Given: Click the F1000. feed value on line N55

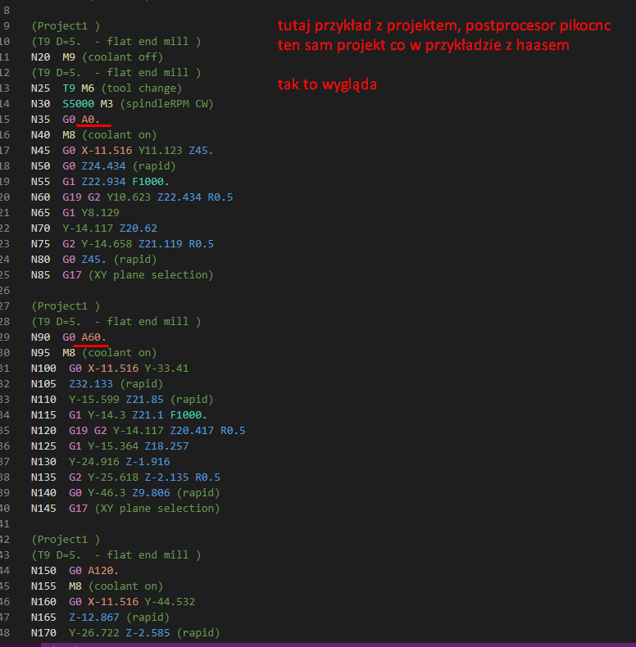Looking at the screenshot, I should [151, 182].
